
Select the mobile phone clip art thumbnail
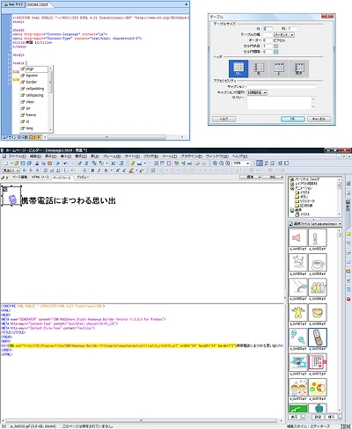coord(318,338)
